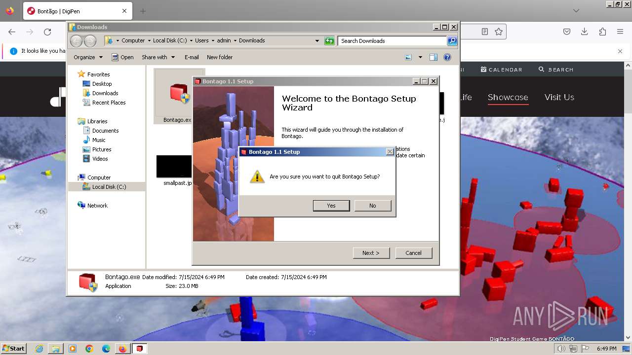
Task: Open Chrome from taskbar
Action: pos(89,349)
